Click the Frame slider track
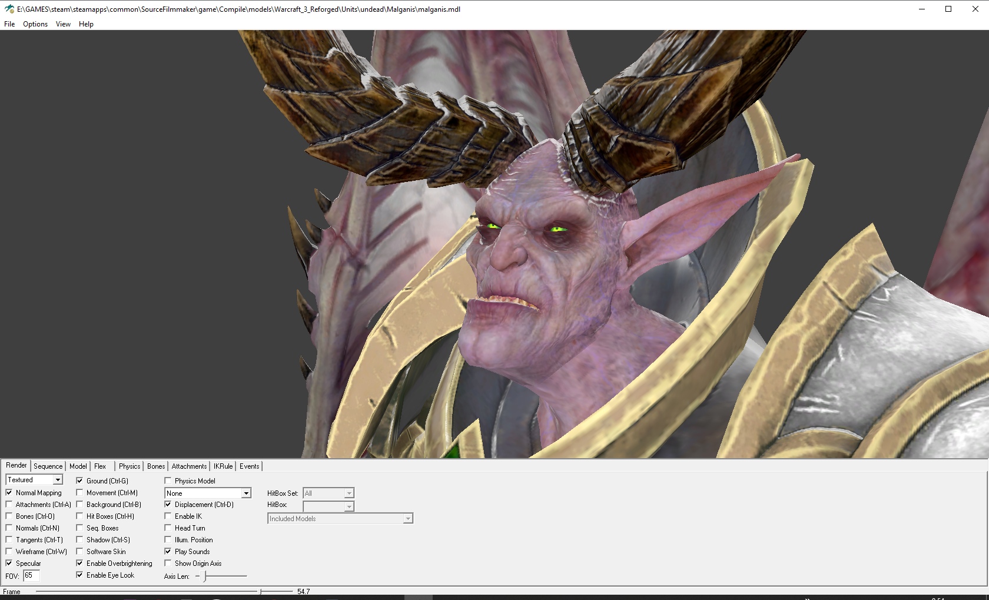The image size is (989, 600). point(164,591)
